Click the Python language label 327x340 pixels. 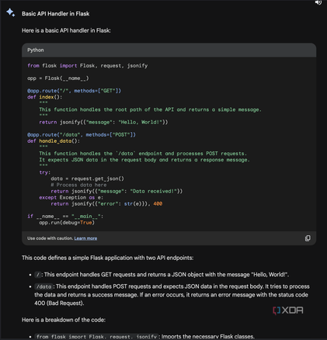(36, 50)
